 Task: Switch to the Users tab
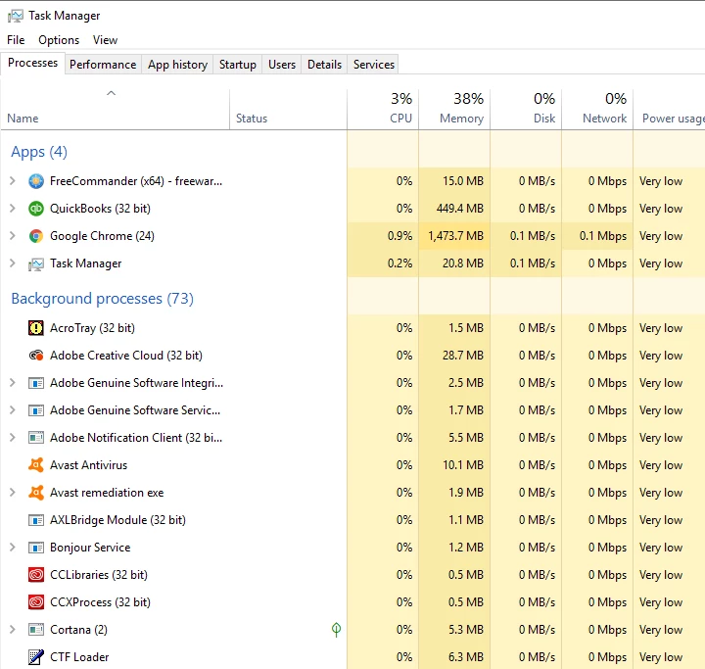282,65
